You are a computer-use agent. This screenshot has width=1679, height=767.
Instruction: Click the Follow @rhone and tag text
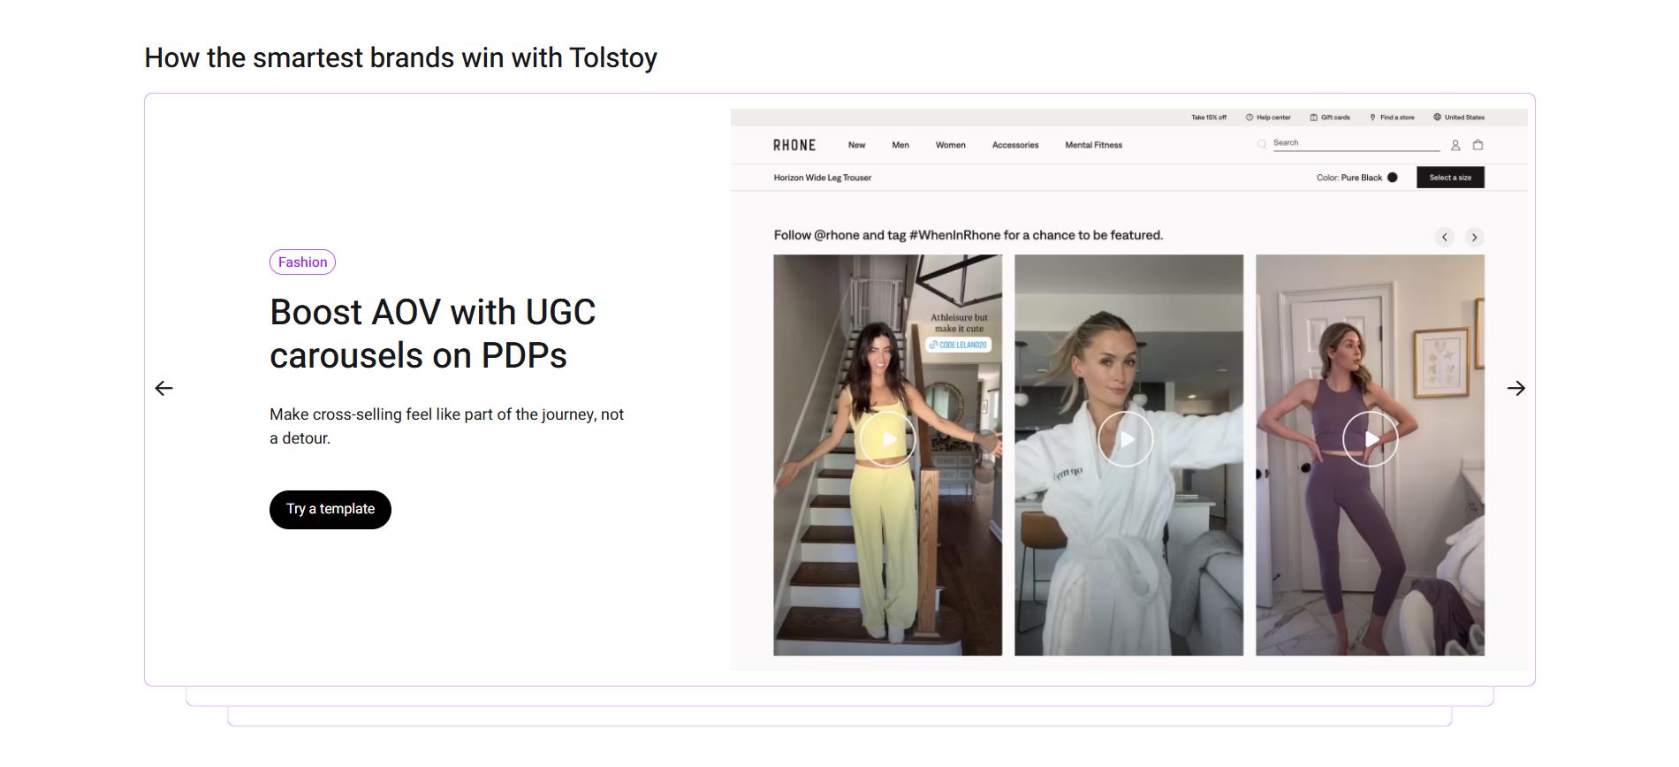pos(969,235)
